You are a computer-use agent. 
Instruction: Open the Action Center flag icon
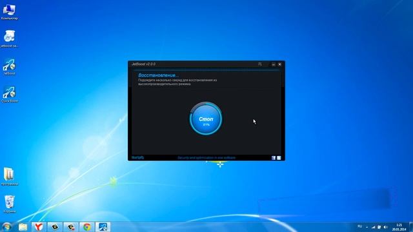(379, 227)
